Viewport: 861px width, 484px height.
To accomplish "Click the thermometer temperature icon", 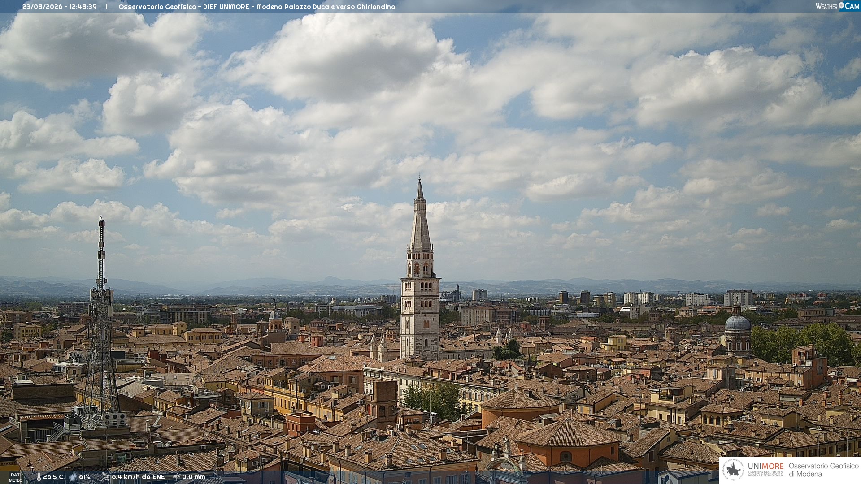I will tap(39, 477).
